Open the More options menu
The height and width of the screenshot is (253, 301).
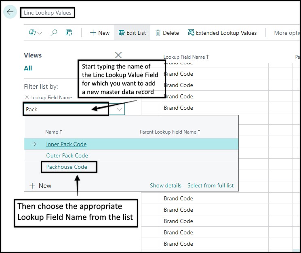point(286,33)
